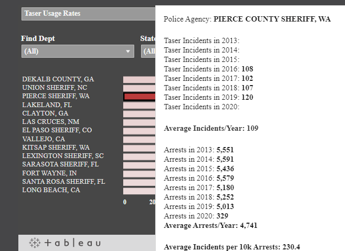Open the Taser Usage Rates dropdown
Image resolution: width=345 pixels, height=251 pixels.
point(88,14)
